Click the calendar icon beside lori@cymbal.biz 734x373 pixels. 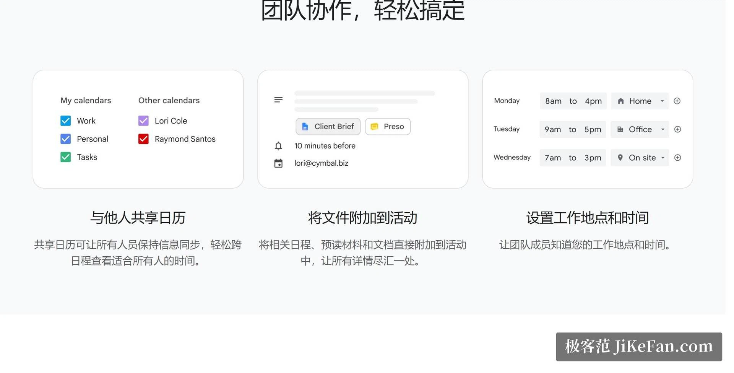(278, 163)
